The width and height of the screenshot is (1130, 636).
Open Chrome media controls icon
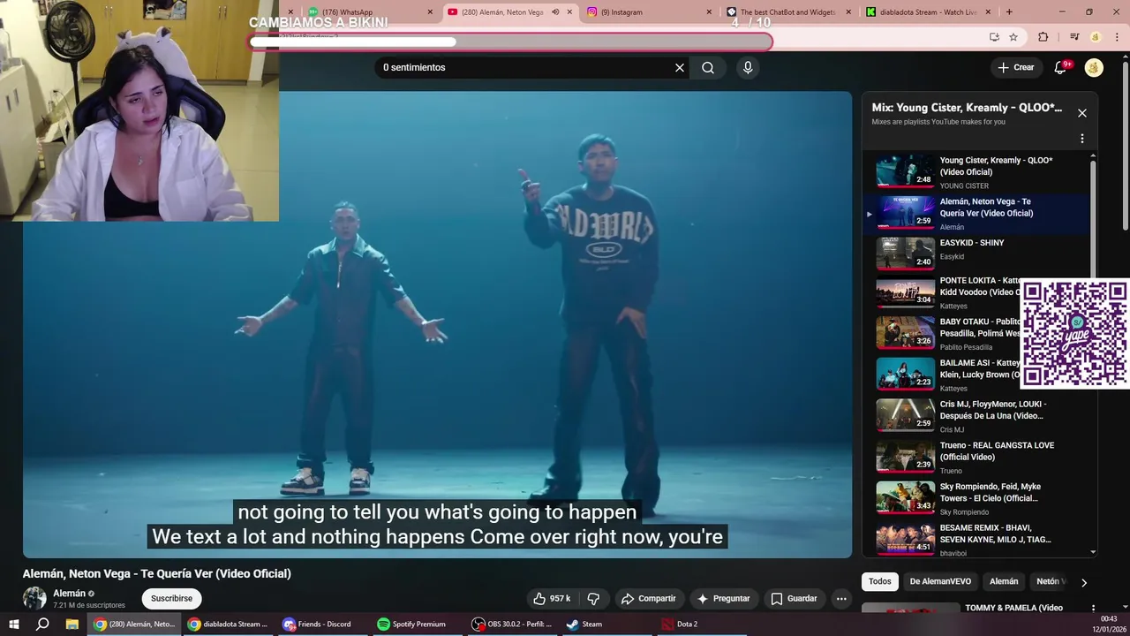click(x=1074, y=37)
